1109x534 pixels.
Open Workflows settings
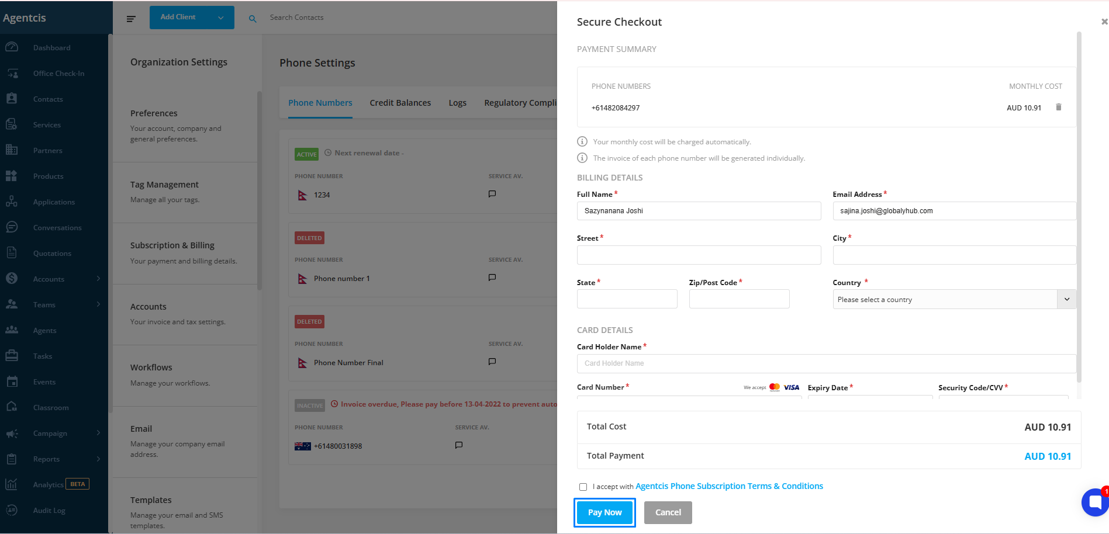[x=185, y=375]
